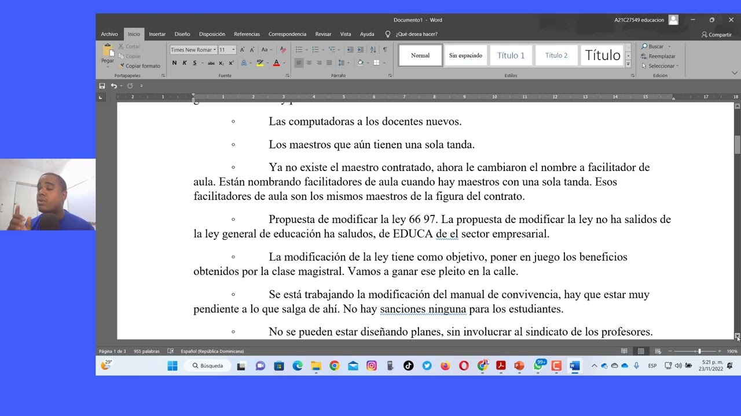This screenshot has width=741, height=416.
Task: Collapse the ribbon with chevron
Action: (x=735, y=73)
